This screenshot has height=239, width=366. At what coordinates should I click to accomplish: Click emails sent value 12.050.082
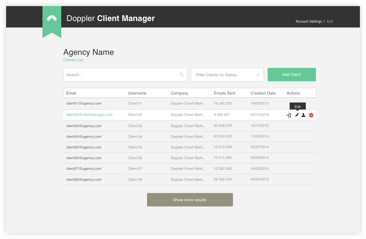tap(223, 169)
